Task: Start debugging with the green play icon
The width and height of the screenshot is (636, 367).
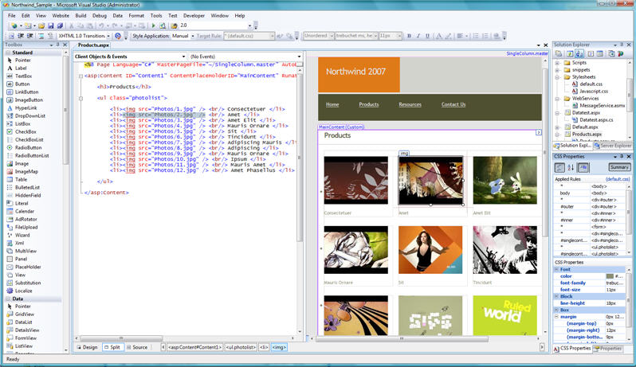Action: click(x=154, y=25)
